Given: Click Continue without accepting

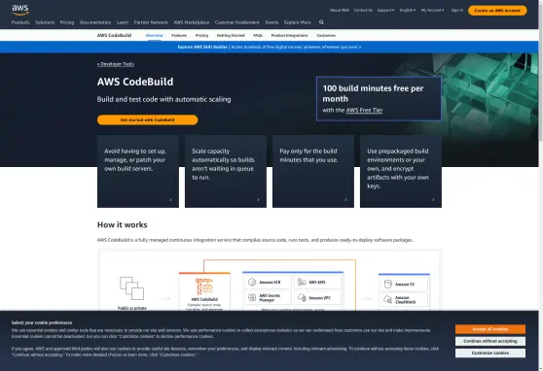Looking at the screenshot, I should (x=490, y=341).
